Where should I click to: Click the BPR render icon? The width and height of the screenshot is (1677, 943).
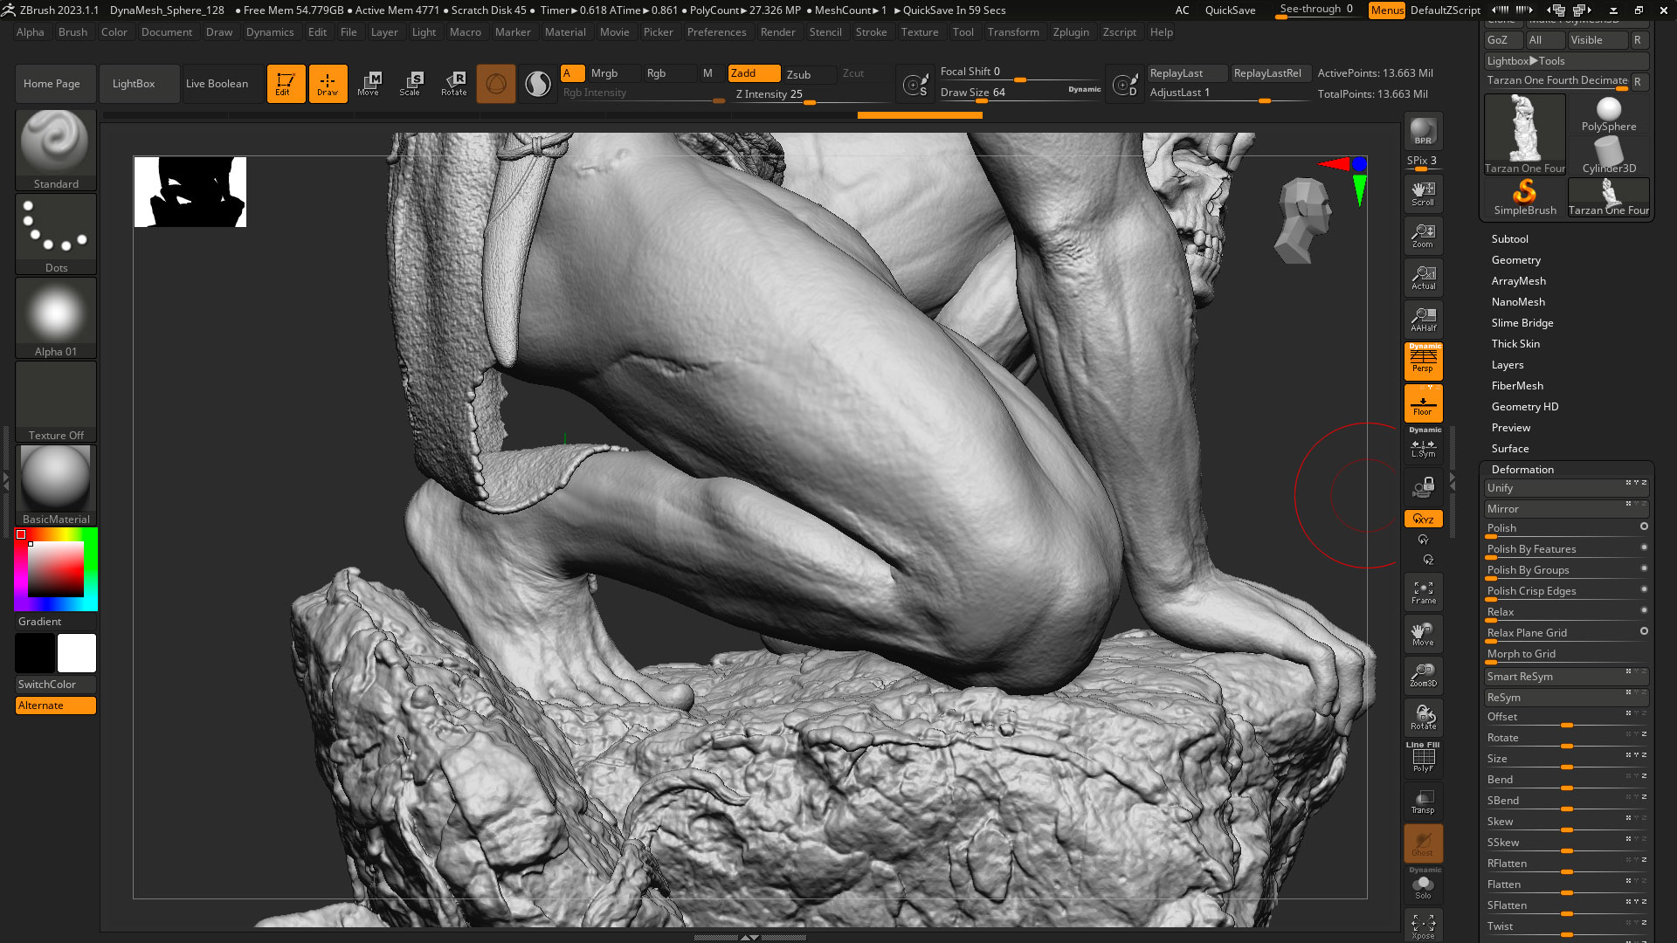pos(1423,131)
